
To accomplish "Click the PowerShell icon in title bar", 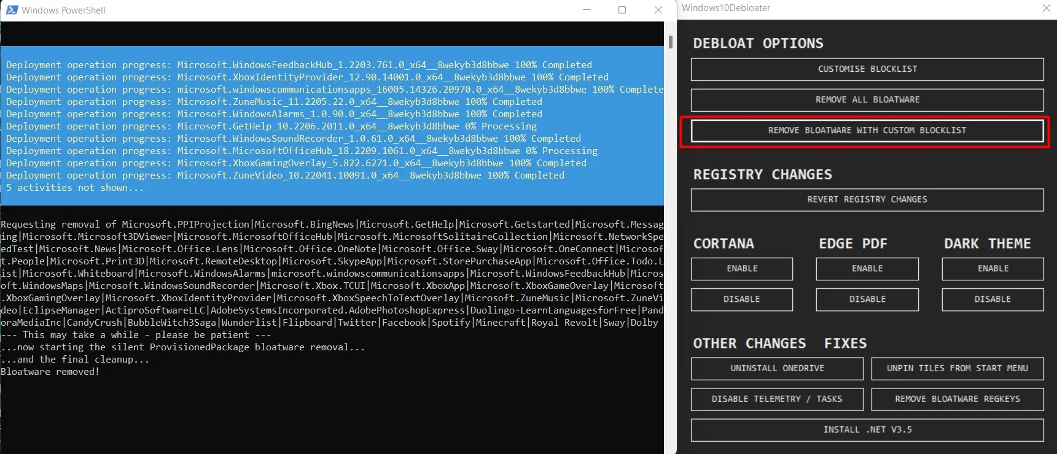I will tap(12, 10).
